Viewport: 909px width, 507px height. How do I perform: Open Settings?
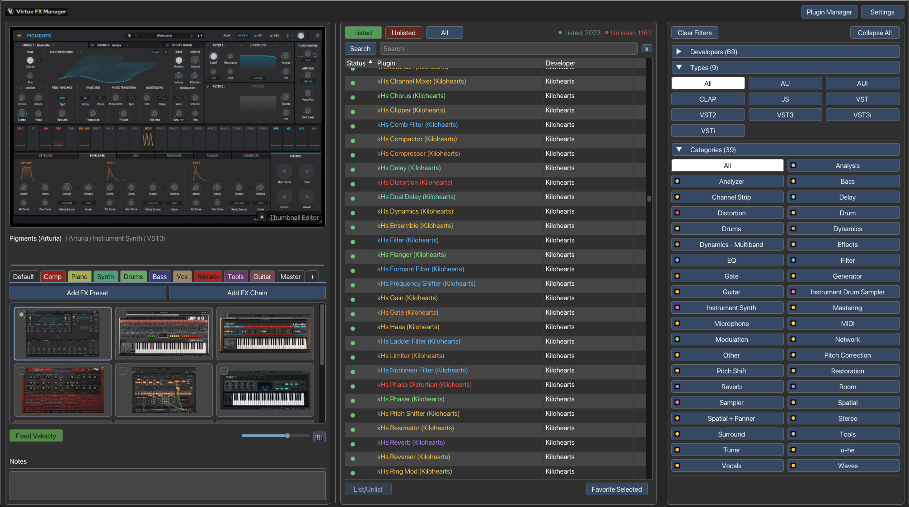882,12
